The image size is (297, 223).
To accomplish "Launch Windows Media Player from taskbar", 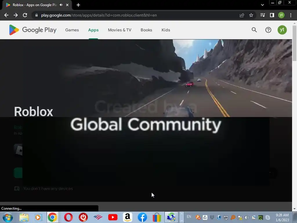I will point(39,217).
